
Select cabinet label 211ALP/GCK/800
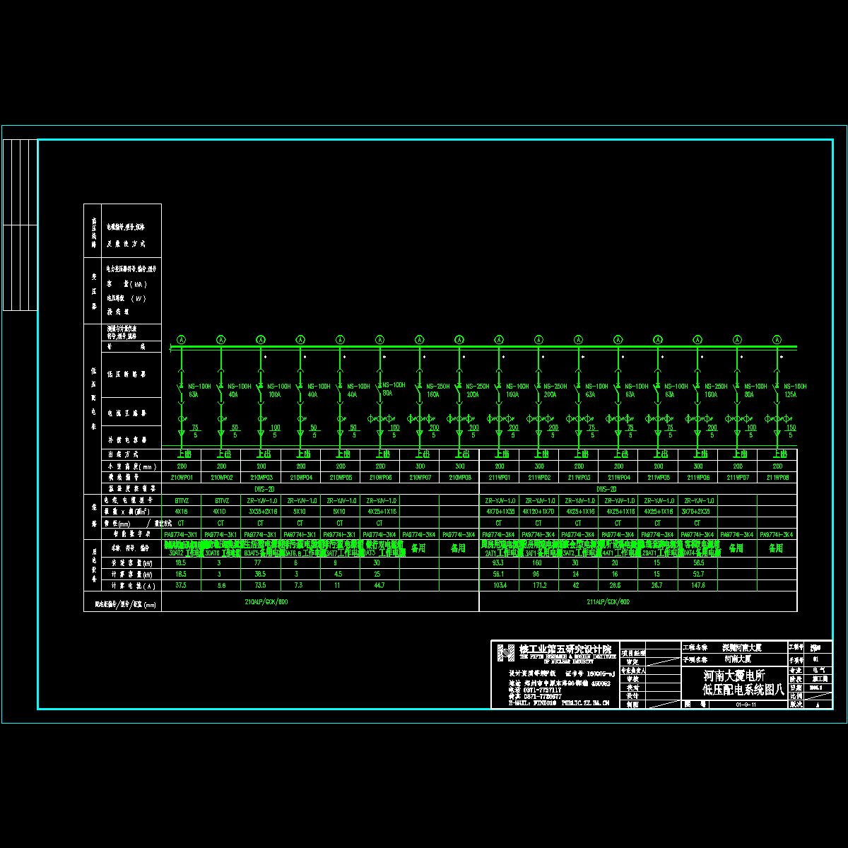coord(608,602)
